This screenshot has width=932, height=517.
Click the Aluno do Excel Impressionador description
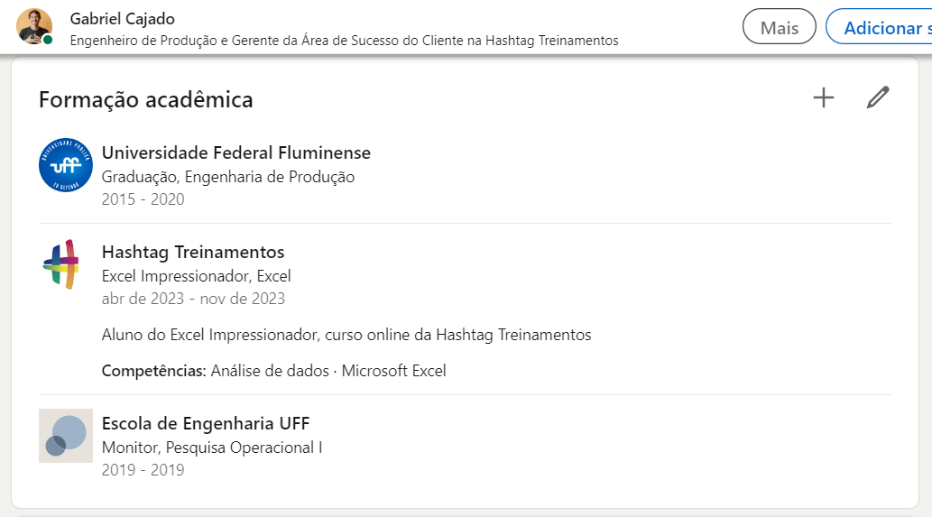coord(346,335)
